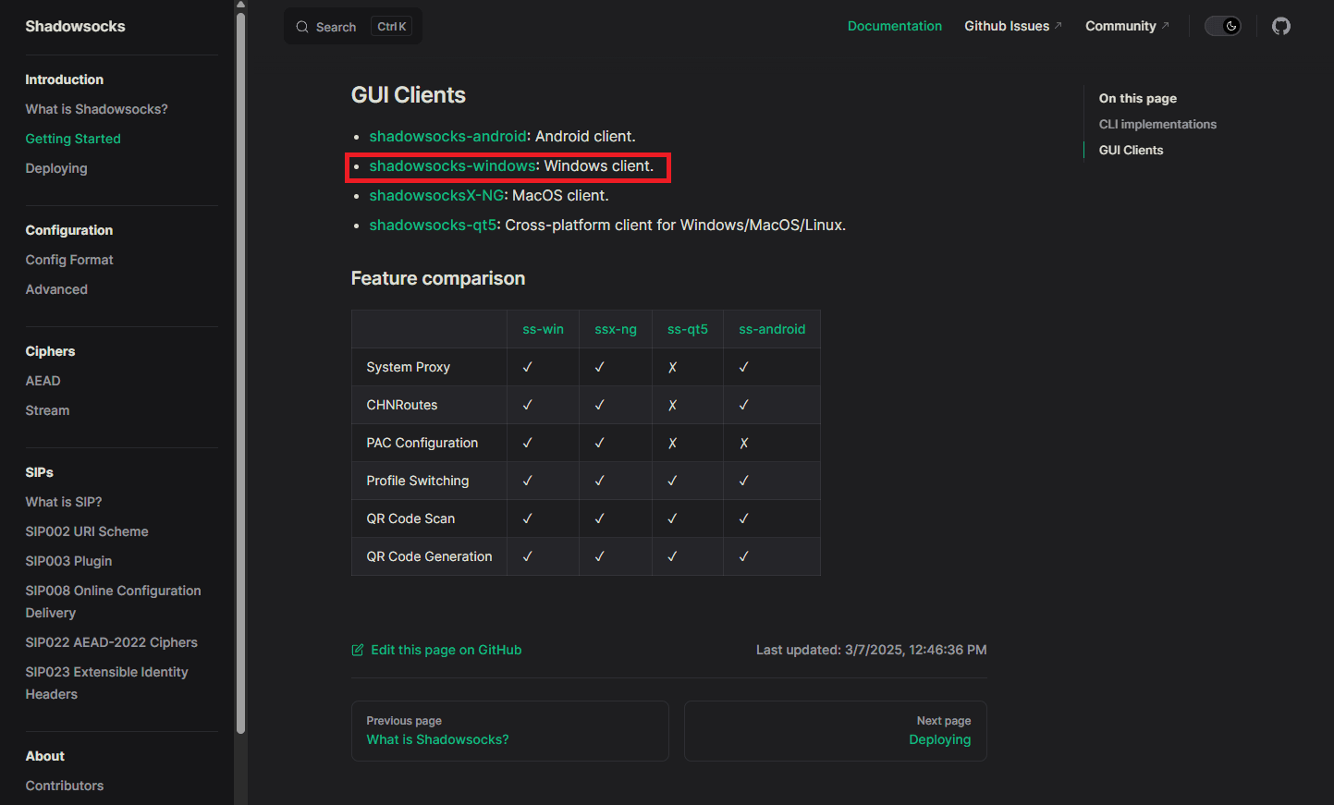Viewport: 1334px width, 805px height.
Task: Toggle the dark mode switch
Action: (1222, 26)
